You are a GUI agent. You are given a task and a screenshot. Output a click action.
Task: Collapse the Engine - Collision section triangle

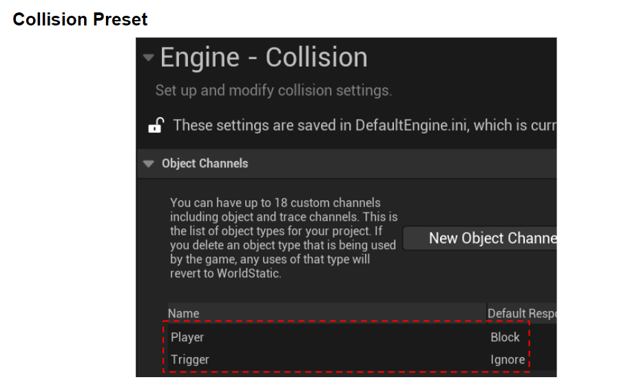tap(148, 58)
